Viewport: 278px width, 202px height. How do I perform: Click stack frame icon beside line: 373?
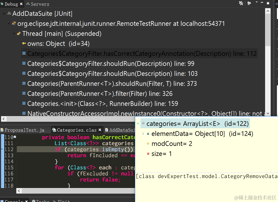24,83
